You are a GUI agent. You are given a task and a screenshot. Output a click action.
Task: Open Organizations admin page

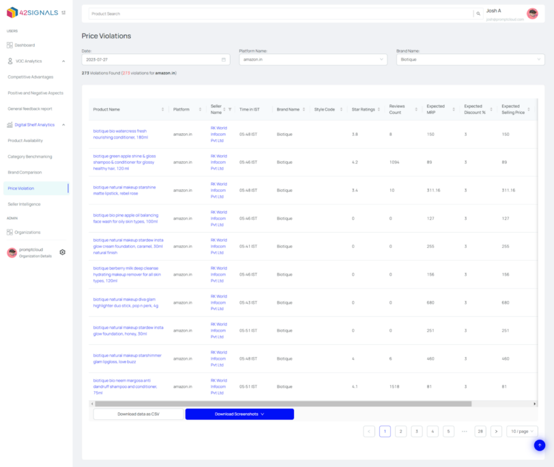pyautogui.click(x=24, y=232)
